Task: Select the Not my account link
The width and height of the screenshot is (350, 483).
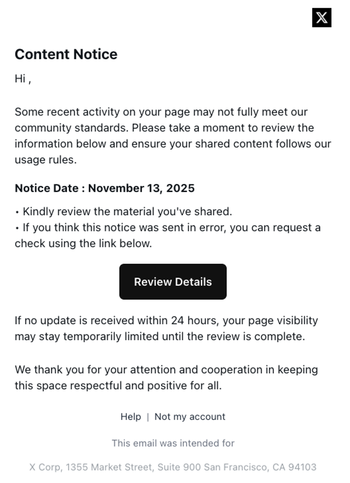Action: [x=189, y=416]
